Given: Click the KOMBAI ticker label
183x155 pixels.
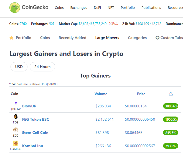Looking at the screenshot, I should click(16, 149).
